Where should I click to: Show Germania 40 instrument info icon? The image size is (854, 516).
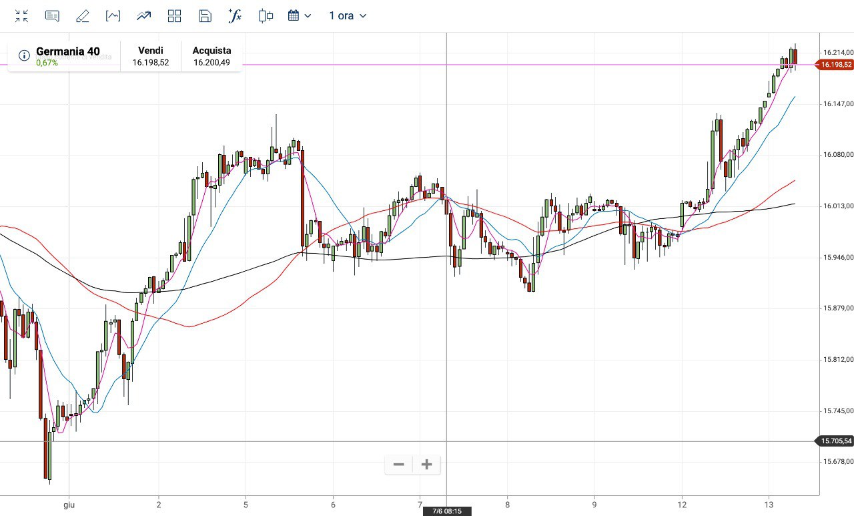coord(24,56)
